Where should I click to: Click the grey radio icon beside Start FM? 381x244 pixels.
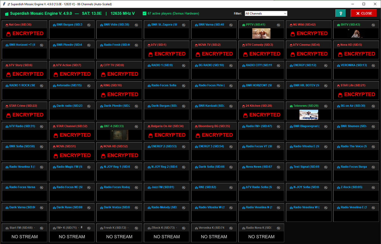7,228
